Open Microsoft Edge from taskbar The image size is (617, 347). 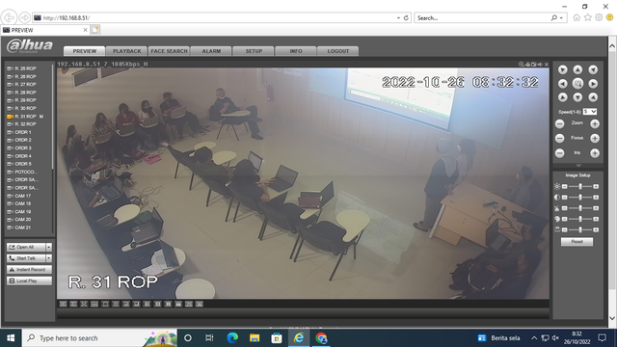click(232, 338)
